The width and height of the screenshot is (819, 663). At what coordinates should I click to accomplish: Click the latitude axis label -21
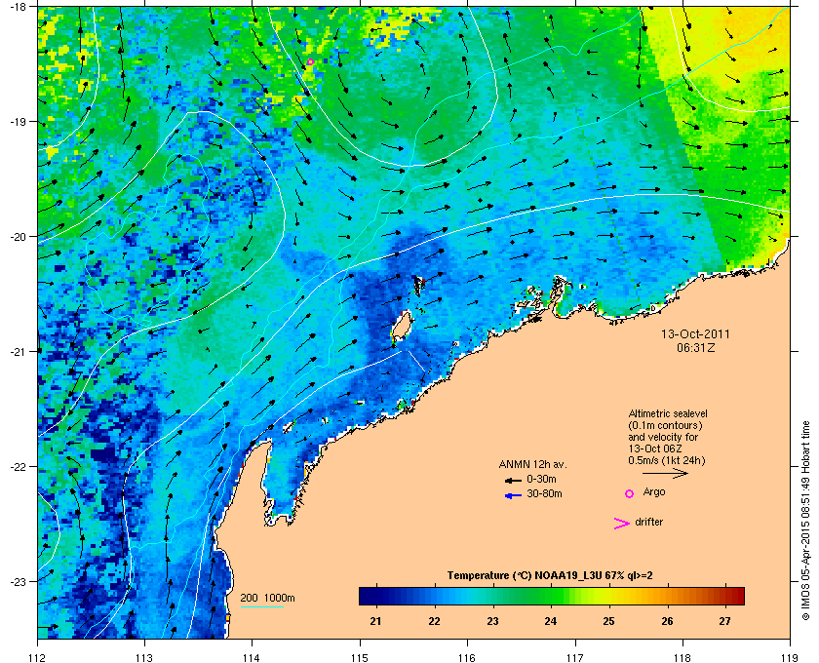(x=18, y=352)
